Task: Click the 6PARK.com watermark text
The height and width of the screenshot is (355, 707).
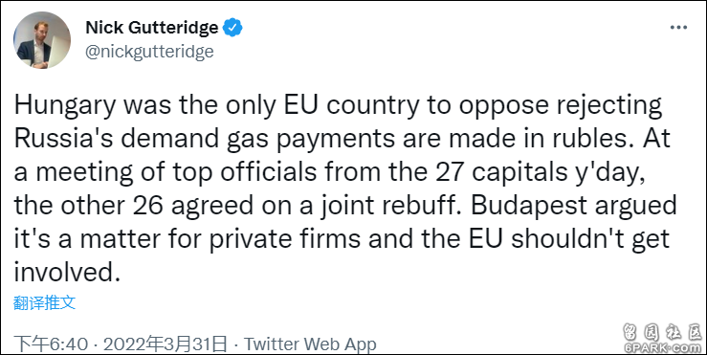Action: [x=663, y=347]
